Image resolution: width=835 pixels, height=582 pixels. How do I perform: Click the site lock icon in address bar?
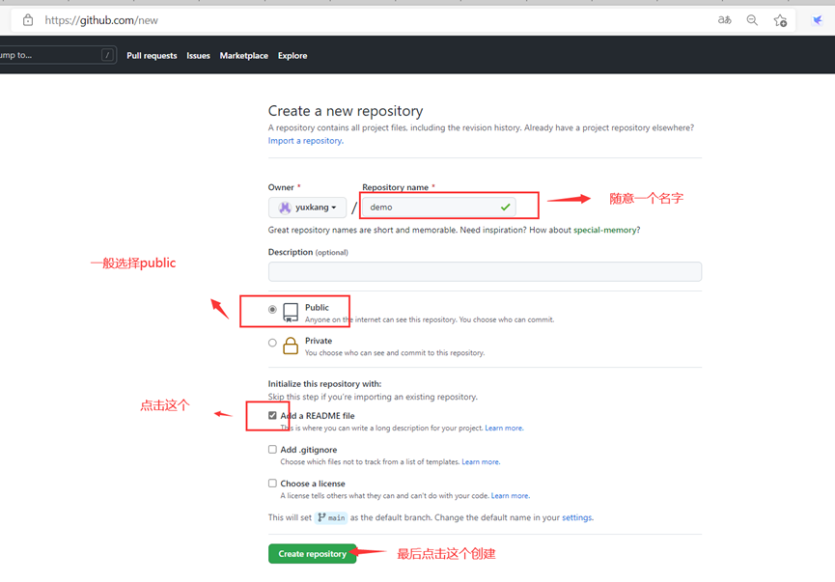click(x=28, y=20)
